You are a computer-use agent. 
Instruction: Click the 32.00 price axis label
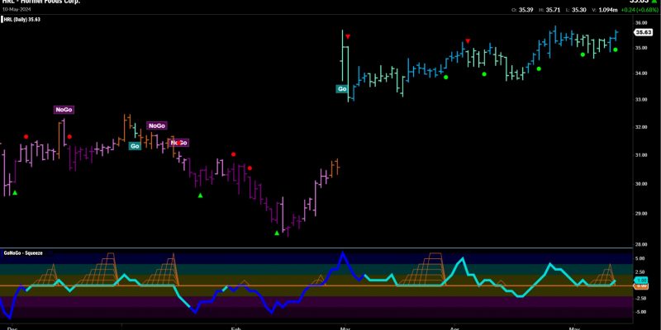pyautogui.click(x=641, y=127)
